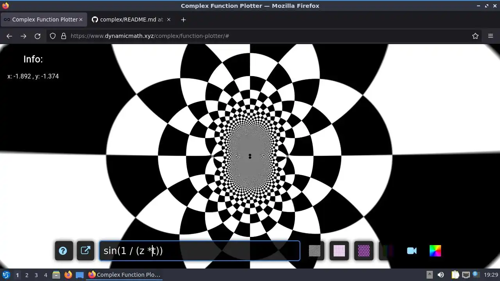Open the clipboard manager tray icon
This screenshot has height=281, width=500.
[455, 275]
